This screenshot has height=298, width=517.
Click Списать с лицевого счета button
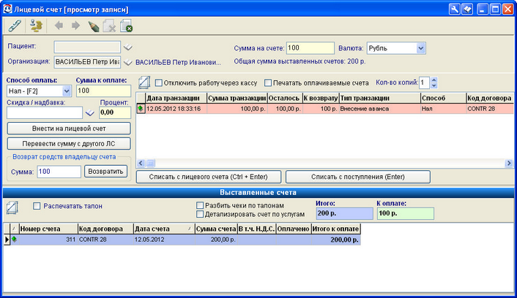pos(209,177)
